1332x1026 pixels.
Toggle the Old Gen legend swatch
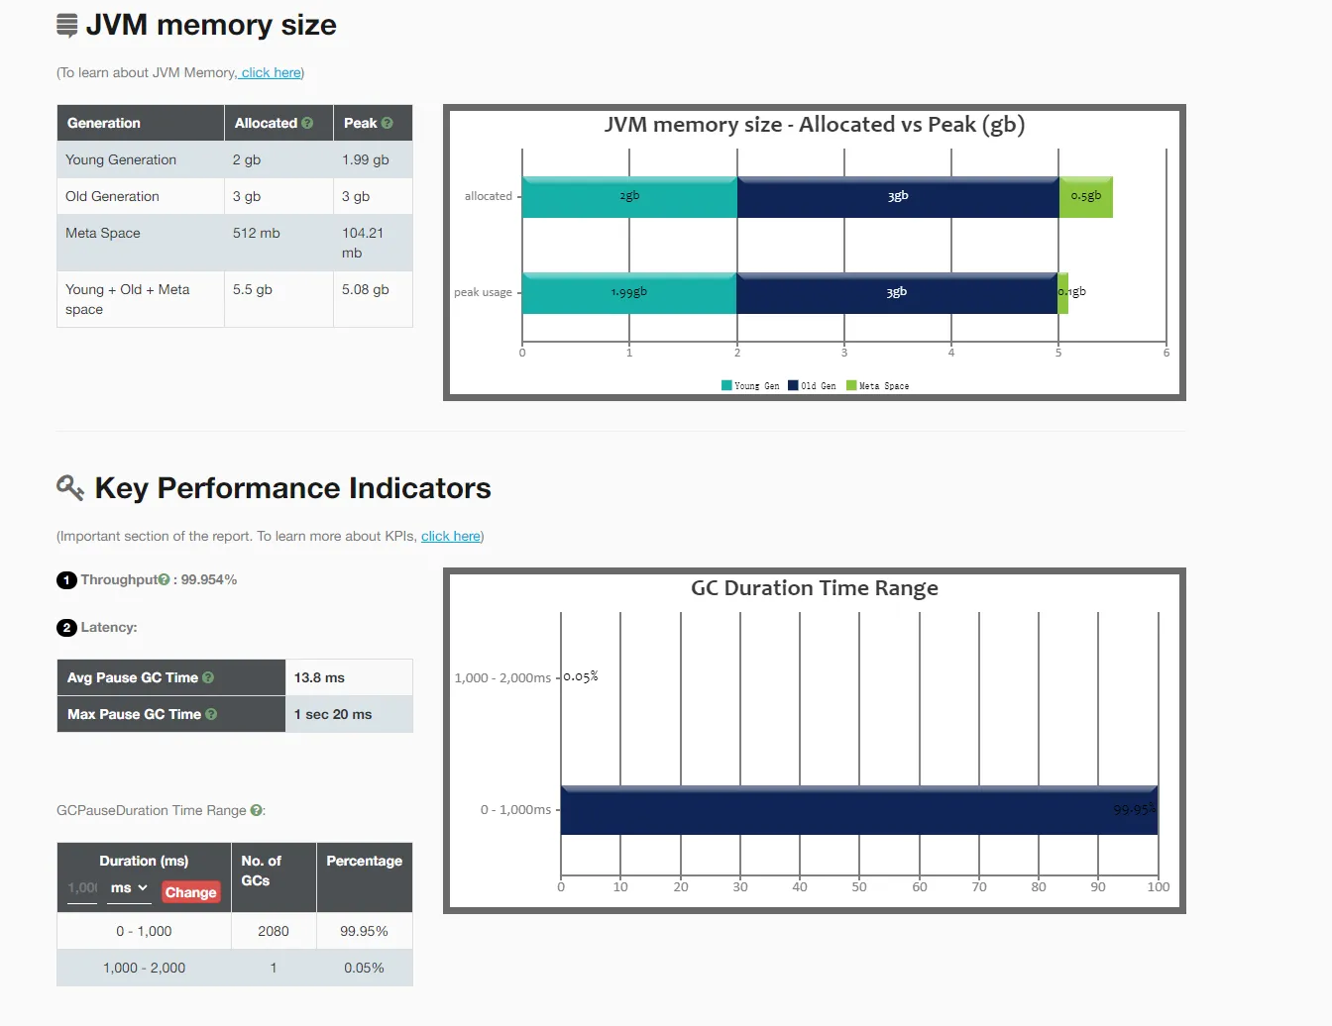coord(793,385)
